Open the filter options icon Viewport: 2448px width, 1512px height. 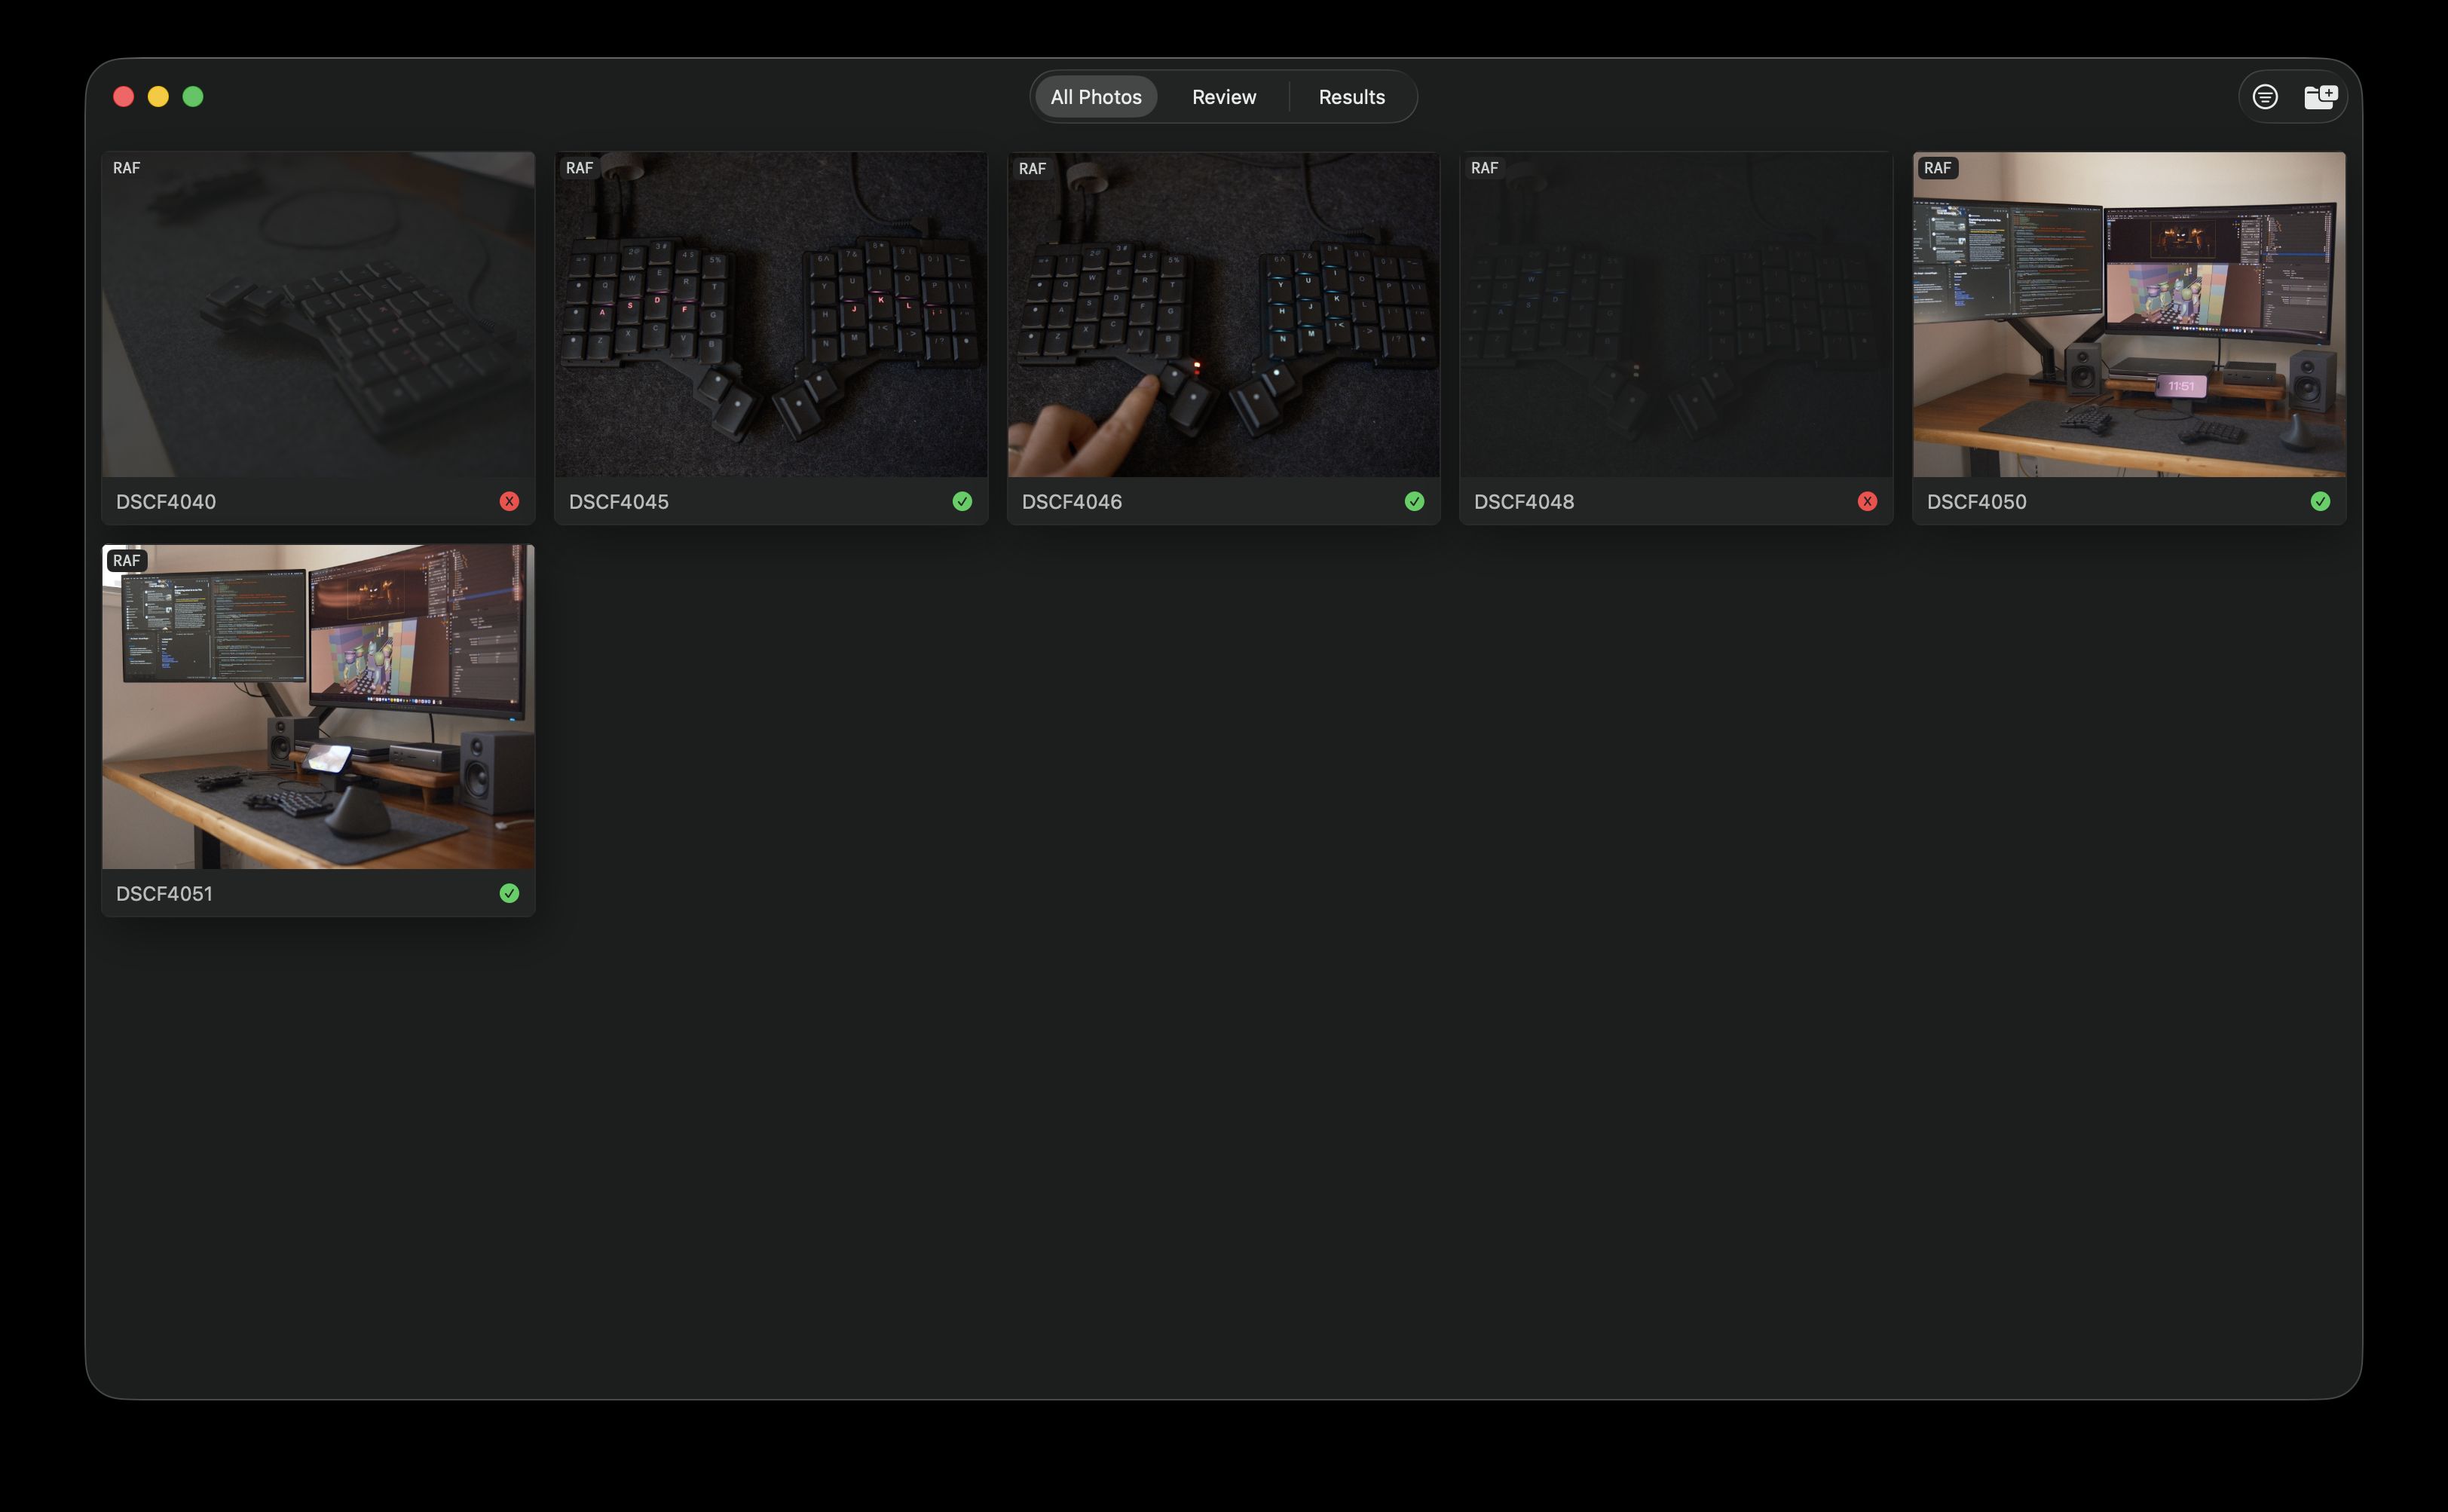pos(2264,96)
